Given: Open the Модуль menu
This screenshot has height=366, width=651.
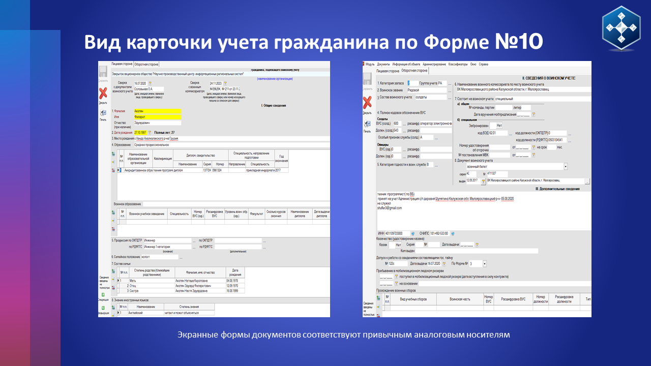Looking at the screenshot, I should click(370, 65).
